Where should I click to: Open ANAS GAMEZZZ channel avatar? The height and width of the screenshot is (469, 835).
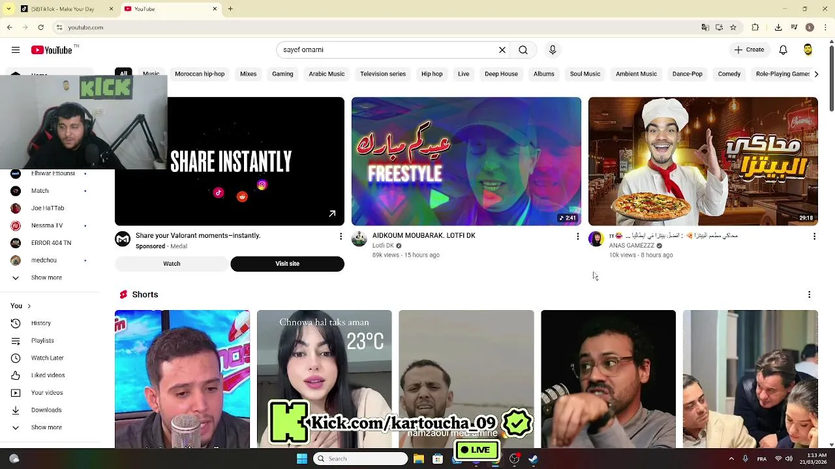pos(596,239)
